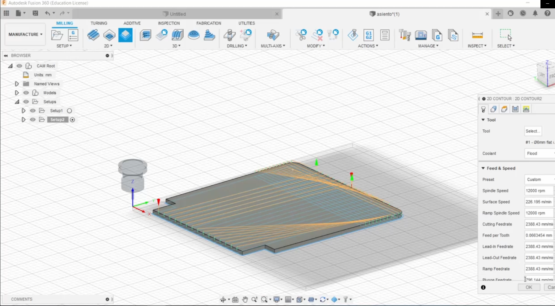This screenshot has height=306, width=555.
Task: Click the Save icon
Action: tap(35, 13)
